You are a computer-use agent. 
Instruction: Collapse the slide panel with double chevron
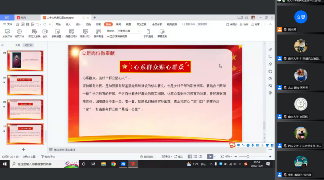tap(2, 45)
